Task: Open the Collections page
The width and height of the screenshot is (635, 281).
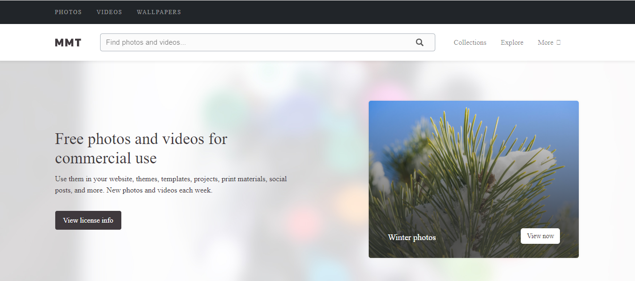Action: (x=470, y=42)
